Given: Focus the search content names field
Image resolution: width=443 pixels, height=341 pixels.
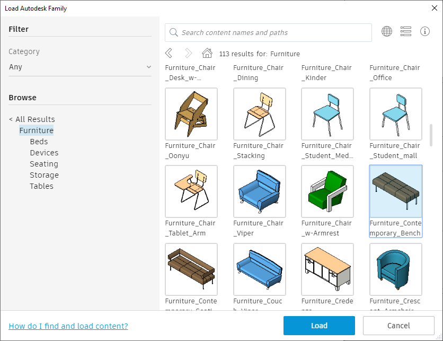Looking at the screenshot, I should (268, 32).
